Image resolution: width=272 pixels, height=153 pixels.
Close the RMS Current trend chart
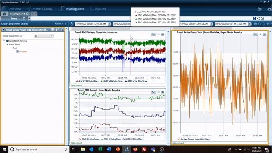click(x=163, y=92)
